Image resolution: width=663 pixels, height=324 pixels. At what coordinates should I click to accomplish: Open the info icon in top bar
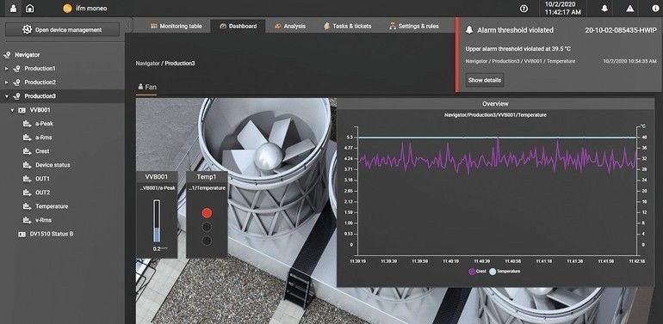(x=655, y=9)
